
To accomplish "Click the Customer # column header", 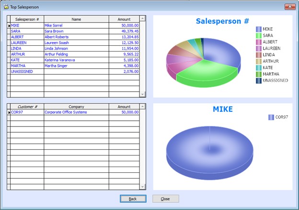I will click(27, 107).
